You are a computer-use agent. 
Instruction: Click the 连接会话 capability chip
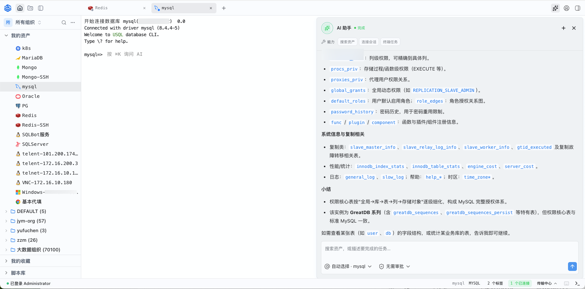(x=369, y=42)
